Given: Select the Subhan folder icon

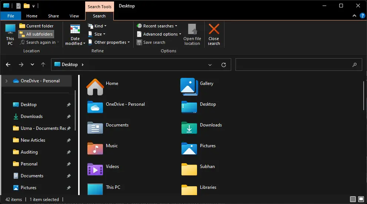Looking at the screenshot, I should point(189,169).
